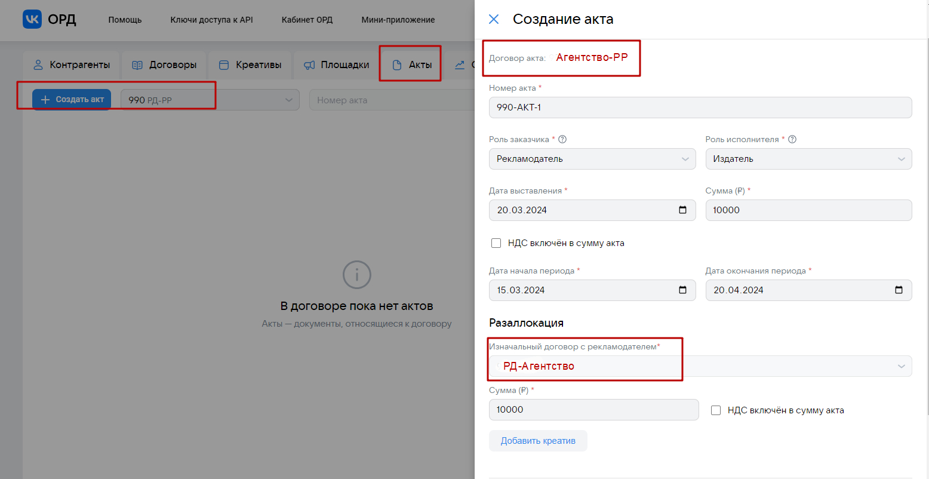Enable upper НДС включён в сумму акта checkbox
The width and height of the screenshot is (929, 479).
(496, 243)
